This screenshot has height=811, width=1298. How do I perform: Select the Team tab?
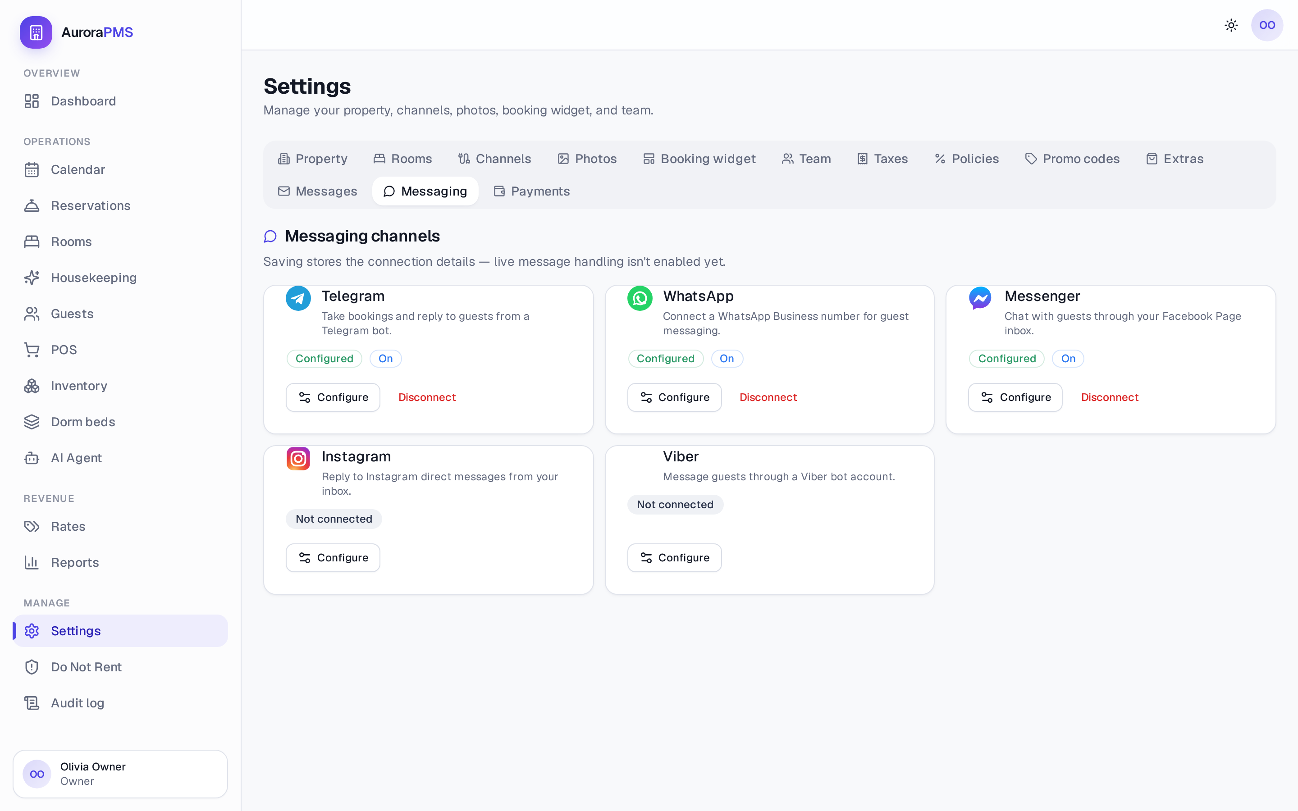(x=806, y=159)
